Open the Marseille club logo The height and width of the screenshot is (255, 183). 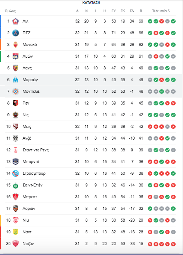coord(16,80)
